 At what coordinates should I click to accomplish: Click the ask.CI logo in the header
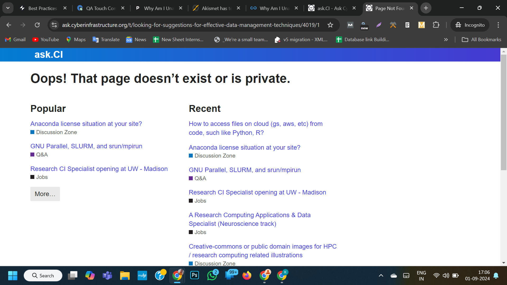[49, 55]
